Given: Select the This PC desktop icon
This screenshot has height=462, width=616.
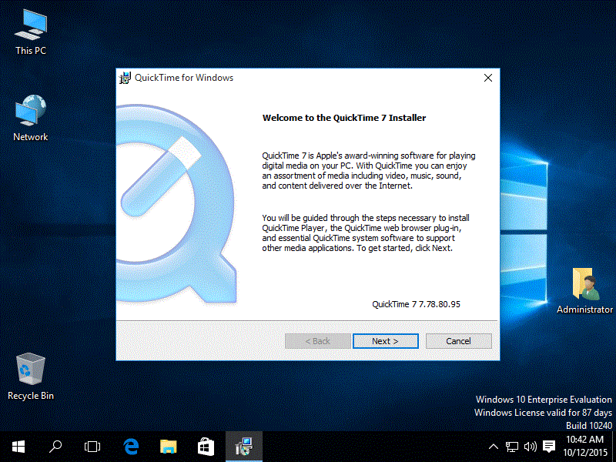Looking at the screenshot, I should point(31,31).
